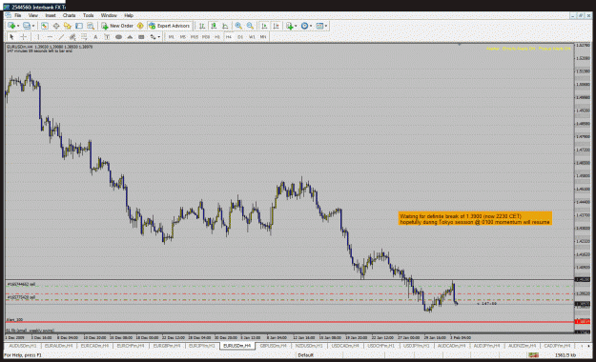Click the chart shift triangle marker
The width and height of the screenshot is (596, 362).
[460, 45]
